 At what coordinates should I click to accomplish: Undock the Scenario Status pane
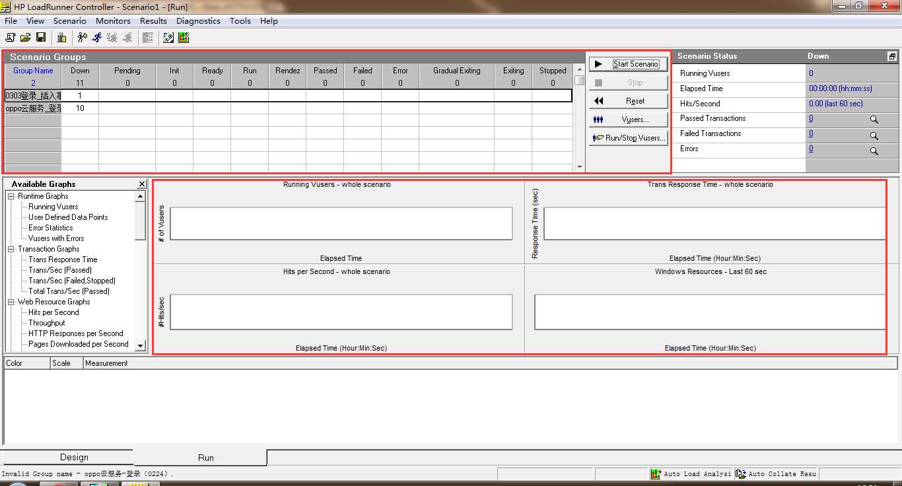point(892,57)
